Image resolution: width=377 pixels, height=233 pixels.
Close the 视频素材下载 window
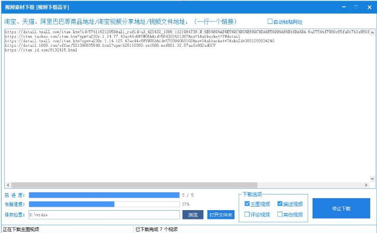[368, 7]
